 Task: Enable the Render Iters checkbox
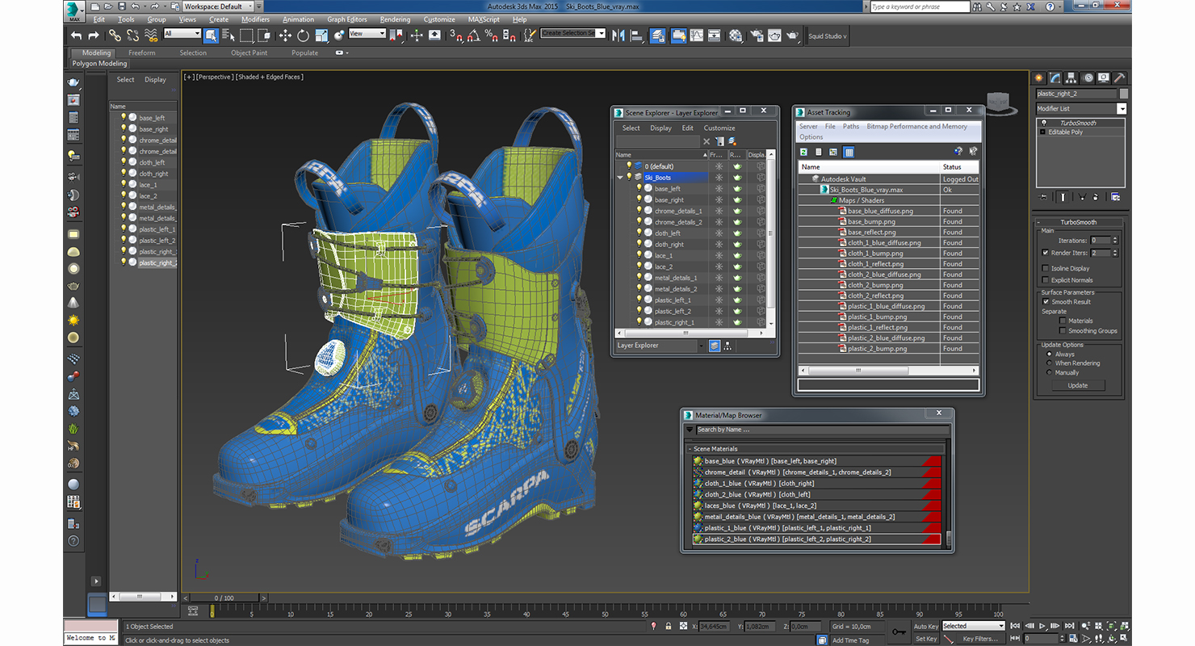[x=1046, y=253]
